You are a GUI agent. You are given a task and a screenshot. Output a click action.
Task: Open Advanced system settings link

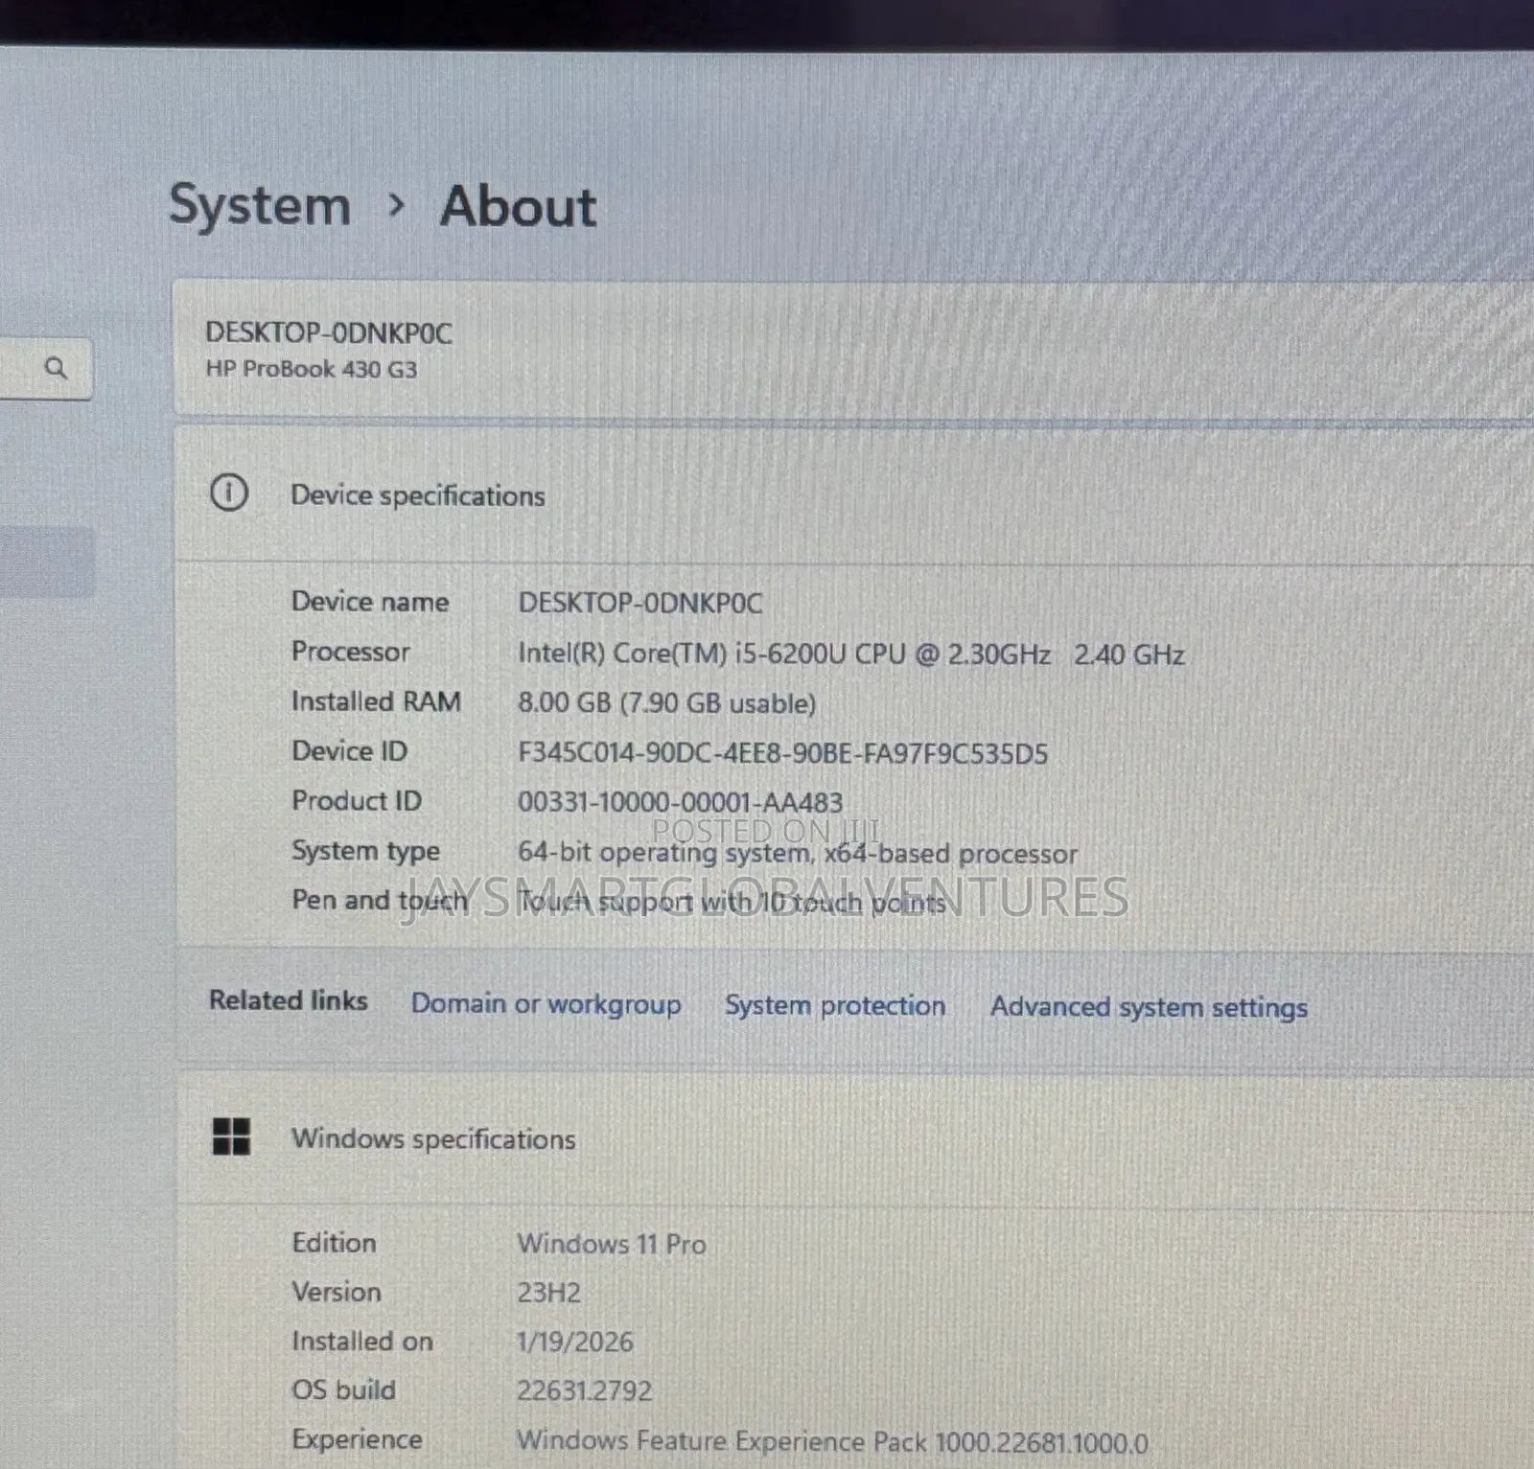(x=1149, y=1007)
